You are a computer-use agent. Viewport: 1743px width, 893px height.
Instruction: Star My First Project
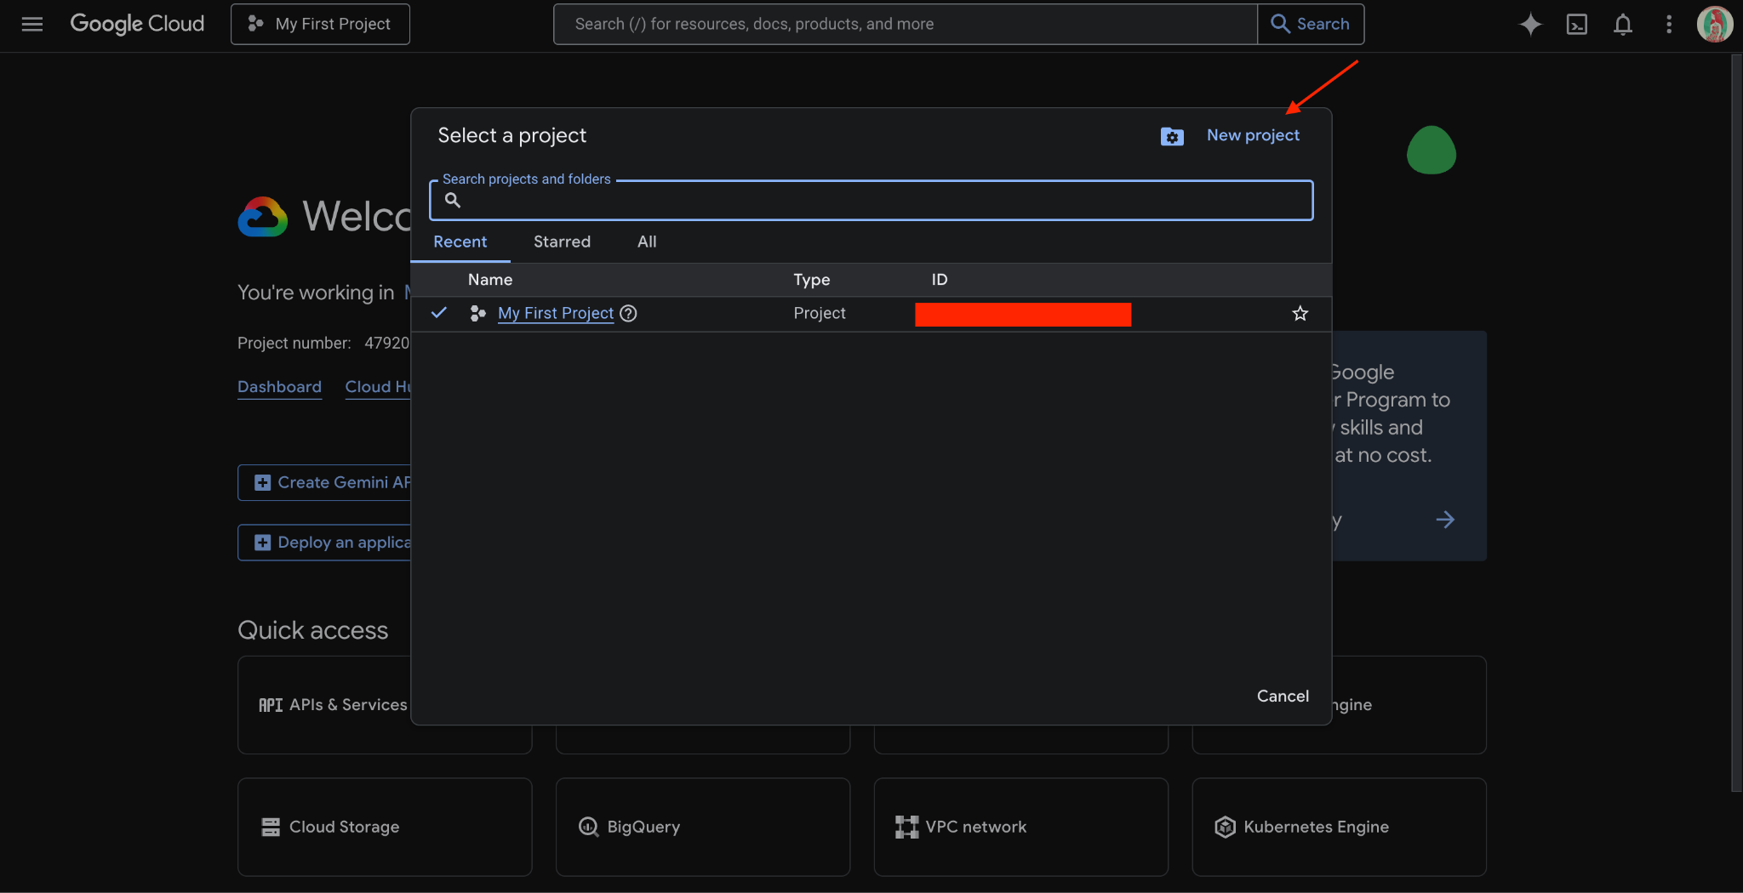pos(1300,314)
